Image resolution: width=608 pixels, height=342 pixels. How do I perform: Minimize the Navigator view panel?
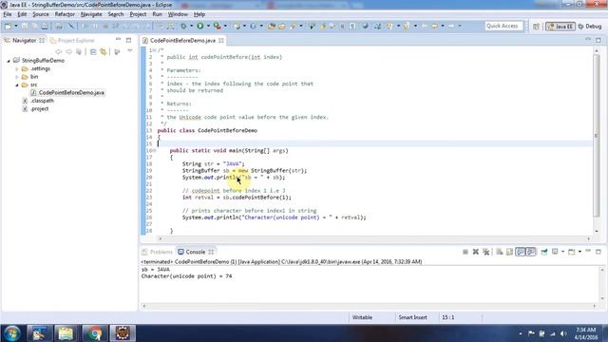point(118,40)
